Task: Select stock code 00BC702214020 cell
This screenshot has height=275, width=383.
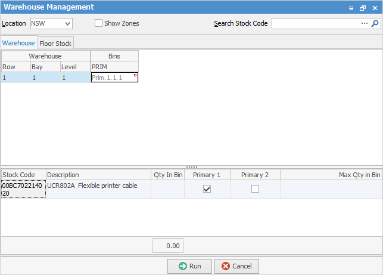Action: tap(23, 189)
